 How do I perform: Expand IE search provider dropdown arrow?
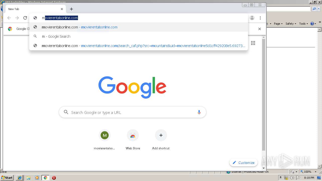(x=319, y=9)
